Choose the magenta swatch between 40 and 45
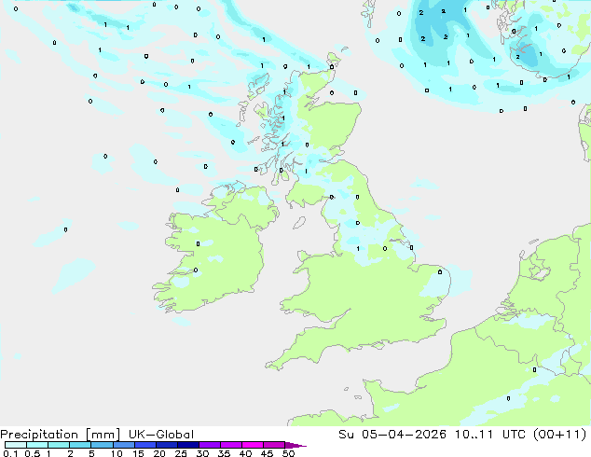The image size is (591, 457). (253, 445)
